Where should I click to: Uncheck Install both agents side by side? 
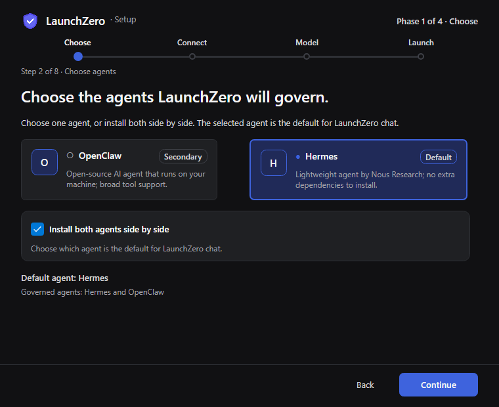pyautogui.click(x=37, y=229)
